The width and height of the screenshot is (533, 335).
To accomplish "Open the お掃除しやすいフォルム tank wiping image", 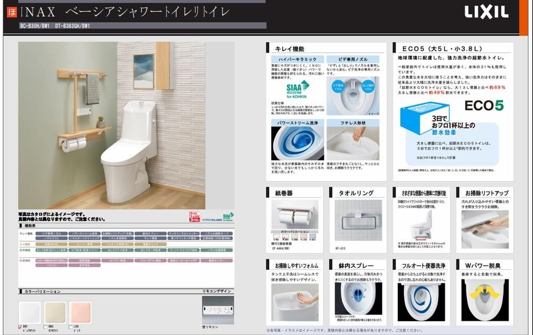I will (x=295, y=302).
